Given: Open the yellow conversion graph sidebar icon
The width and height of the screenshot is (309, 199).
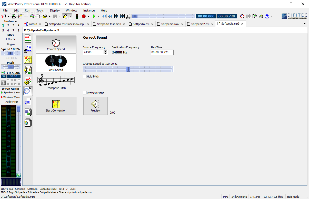Looking at the screenshot, I should pos(28,60).
